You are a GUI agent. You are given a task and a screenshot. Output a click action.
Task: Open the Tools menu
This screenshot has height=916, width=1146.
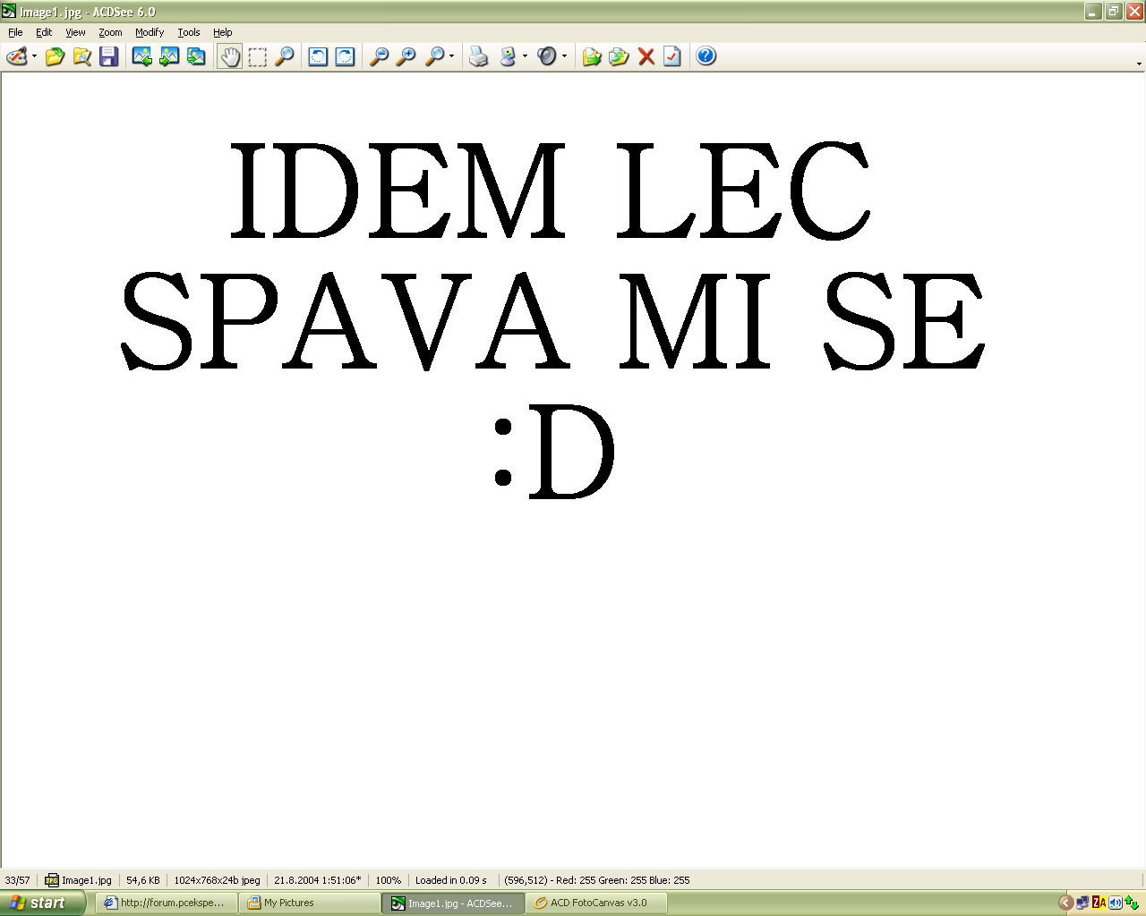[188, 32]
